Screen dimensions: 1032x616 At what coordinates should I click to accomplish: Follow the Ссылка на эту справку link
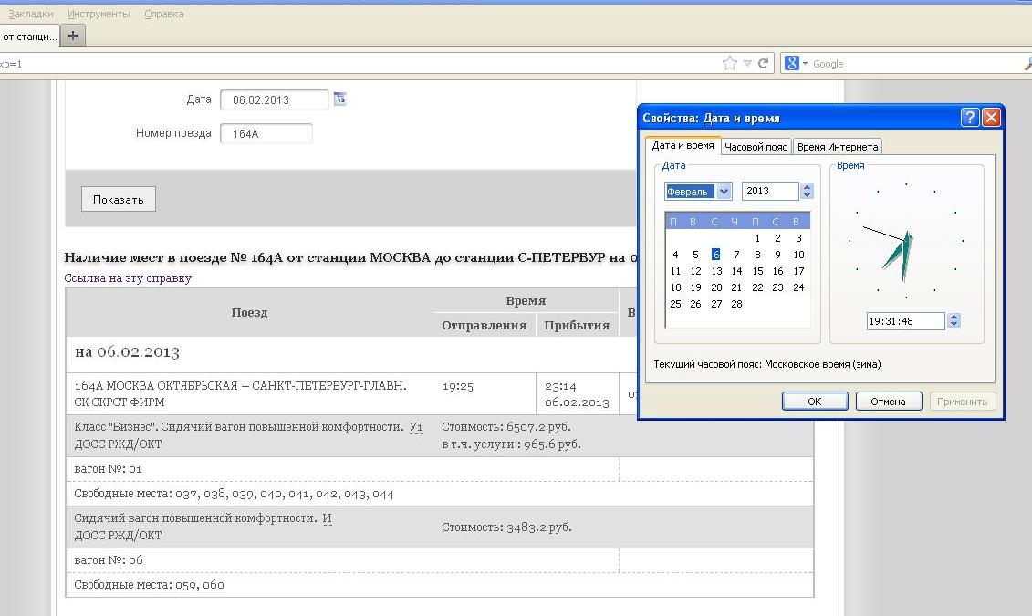128,277
